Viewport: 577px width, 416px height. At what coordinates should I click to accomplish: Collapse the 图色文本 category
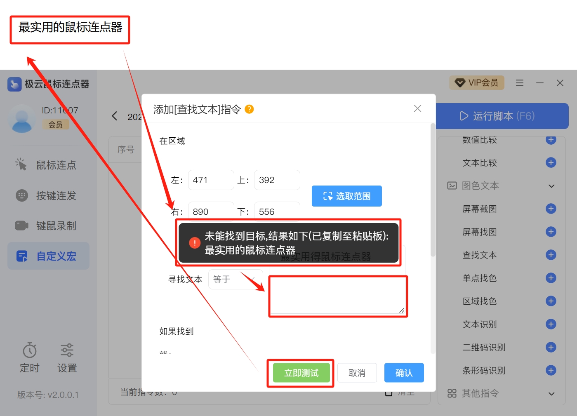551,186
